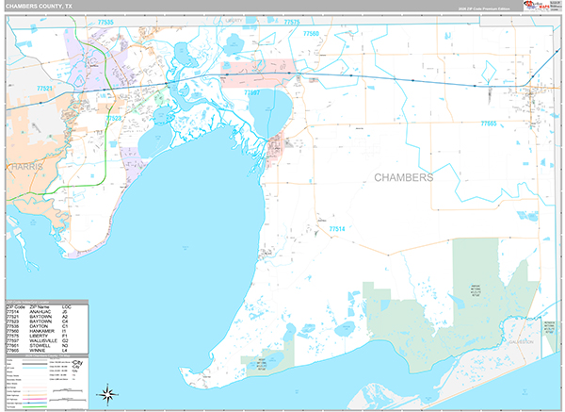Click the 77560 ZIP label at top
The width and height of the screenshot is (565, 412).
point(311,34)
